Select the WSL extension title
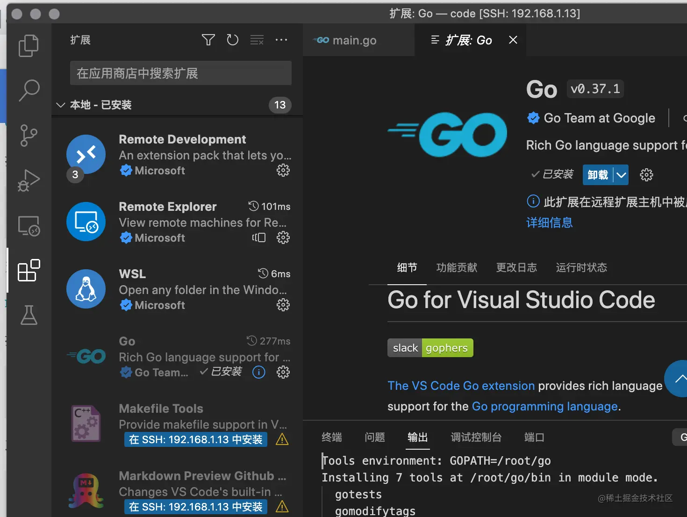This screenshot has height=517, width=687. point(132,274)
